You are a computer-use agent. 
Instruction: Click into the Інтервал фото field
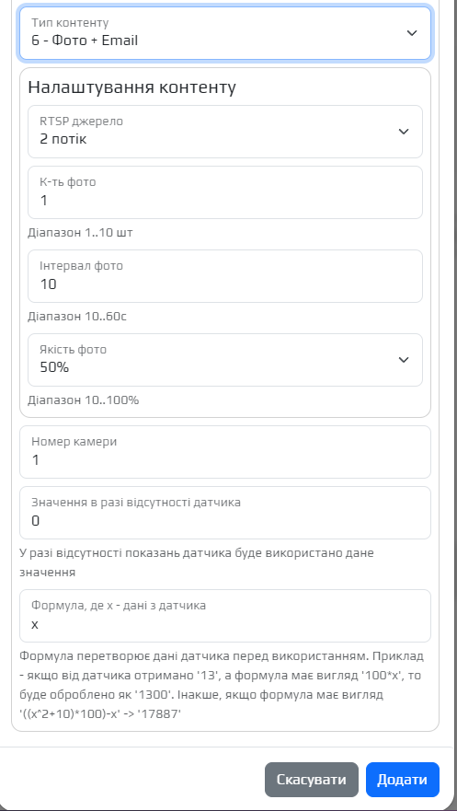[x=225, y=276]
